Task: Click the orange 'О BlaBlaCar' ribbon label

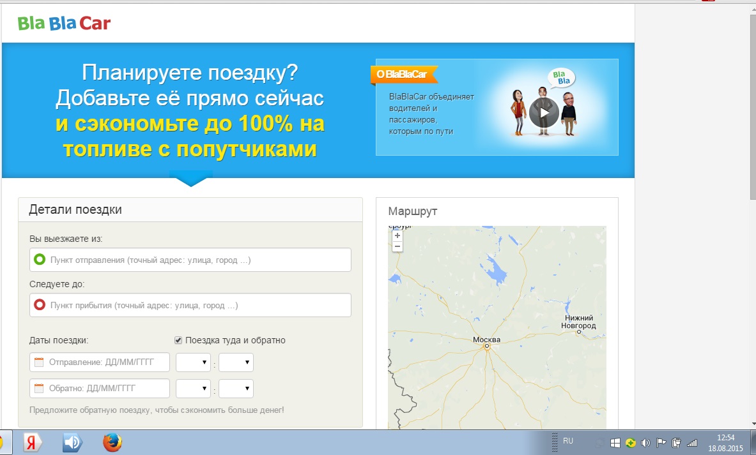Action: (x=404, y=75)
